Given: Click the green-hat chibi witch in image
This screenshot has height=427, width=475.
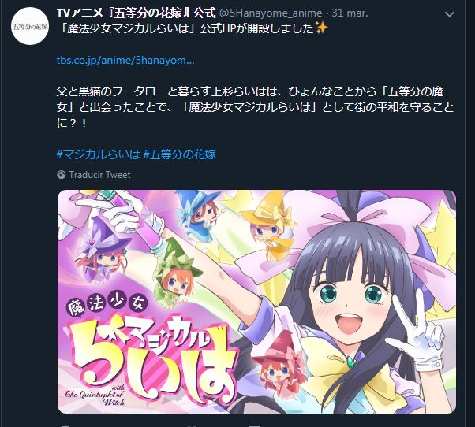Looking at the screenshot, I should pos(175,269).
